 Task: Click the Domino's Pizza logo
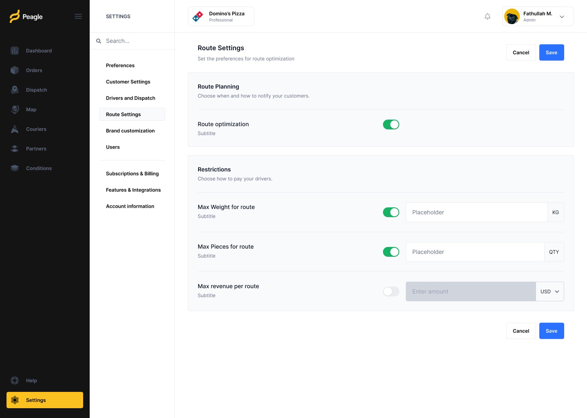point(198,16)
